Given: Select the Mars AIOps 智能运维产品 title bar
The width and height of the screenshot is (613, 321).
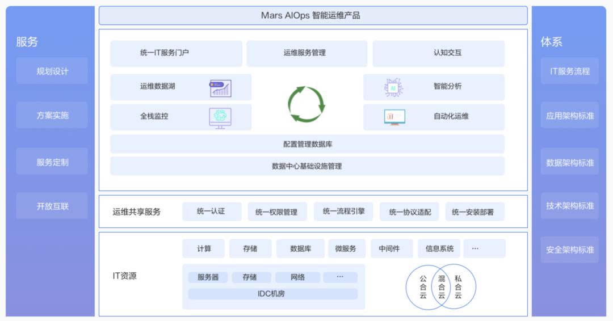Looking at the screenshot, I should tap(313, 16).
